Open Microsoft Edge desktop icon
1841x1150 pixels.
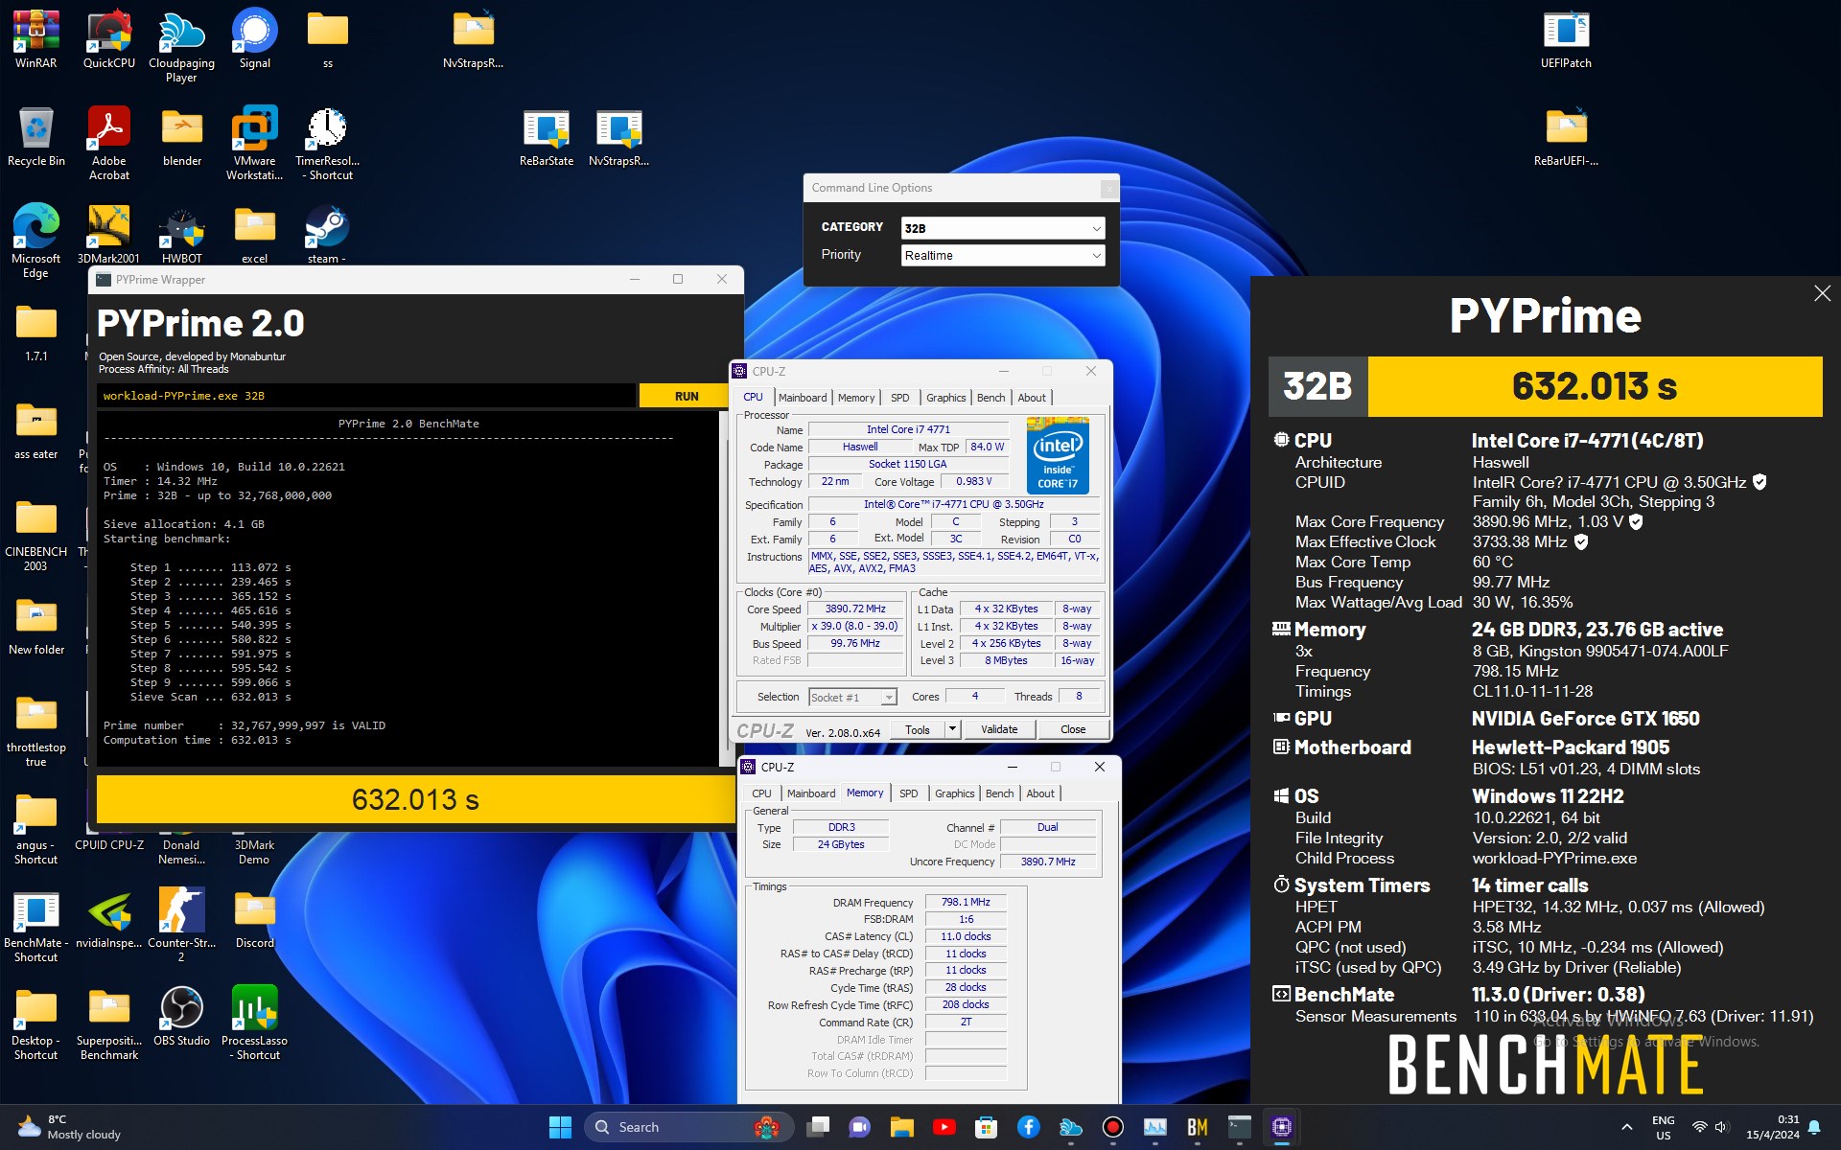(x=36, y=241)
